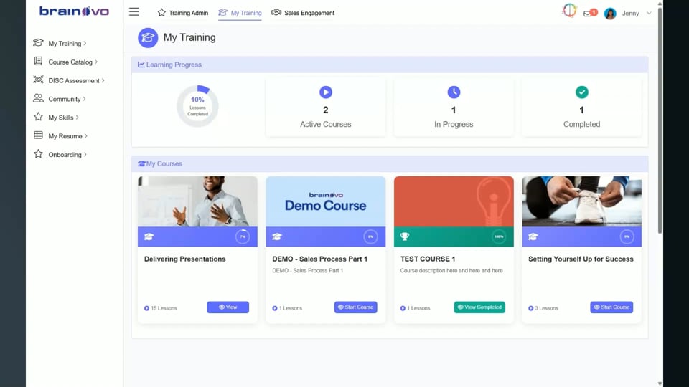Screen dimensions: 689x387
Task: Open the colorful brain icon in header
Action: click(569, 11)
